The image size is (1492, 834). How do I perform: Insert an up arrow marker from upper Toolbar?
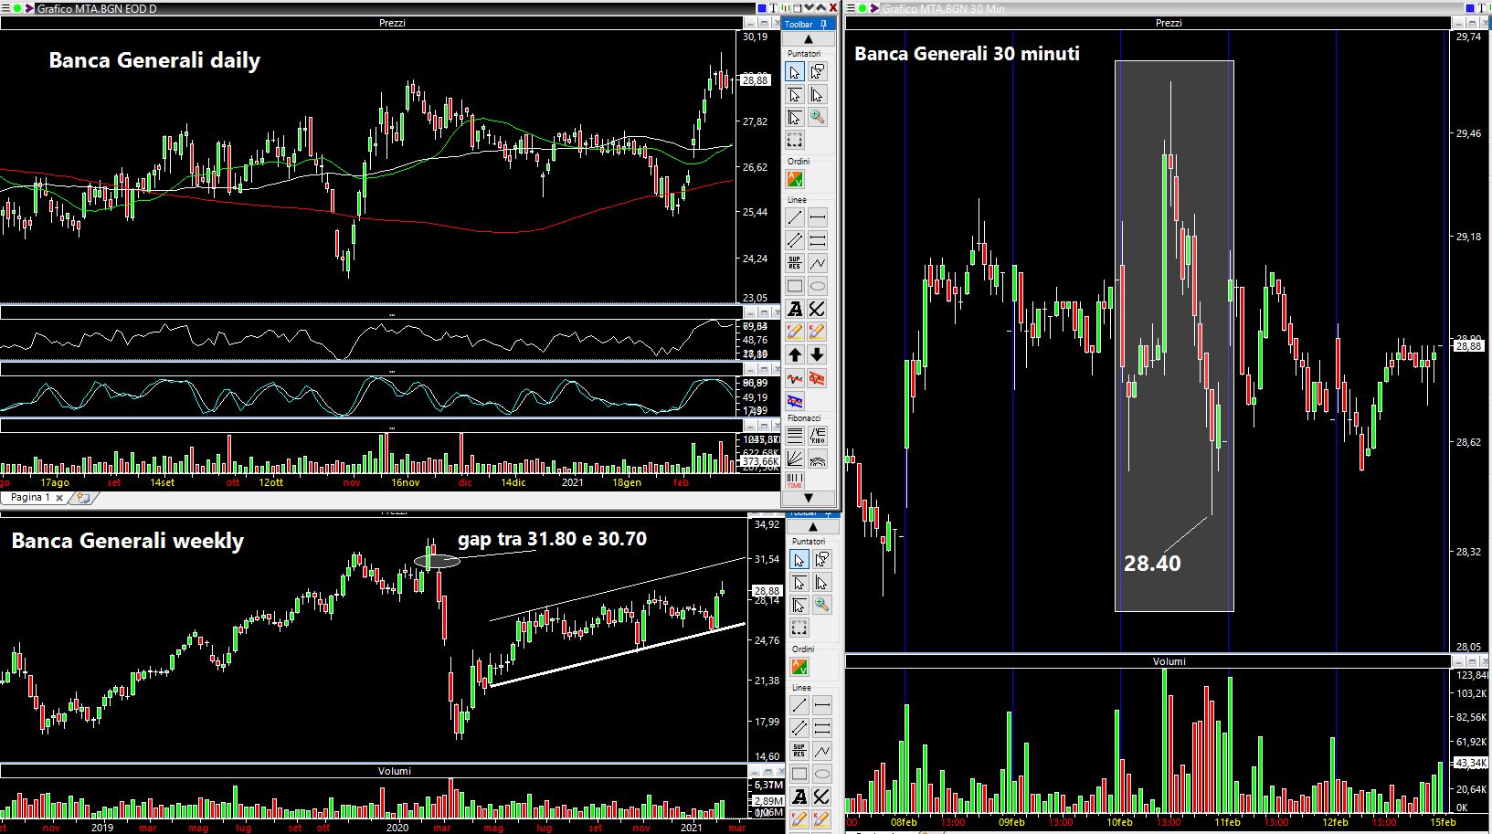[x=795, y=355]
